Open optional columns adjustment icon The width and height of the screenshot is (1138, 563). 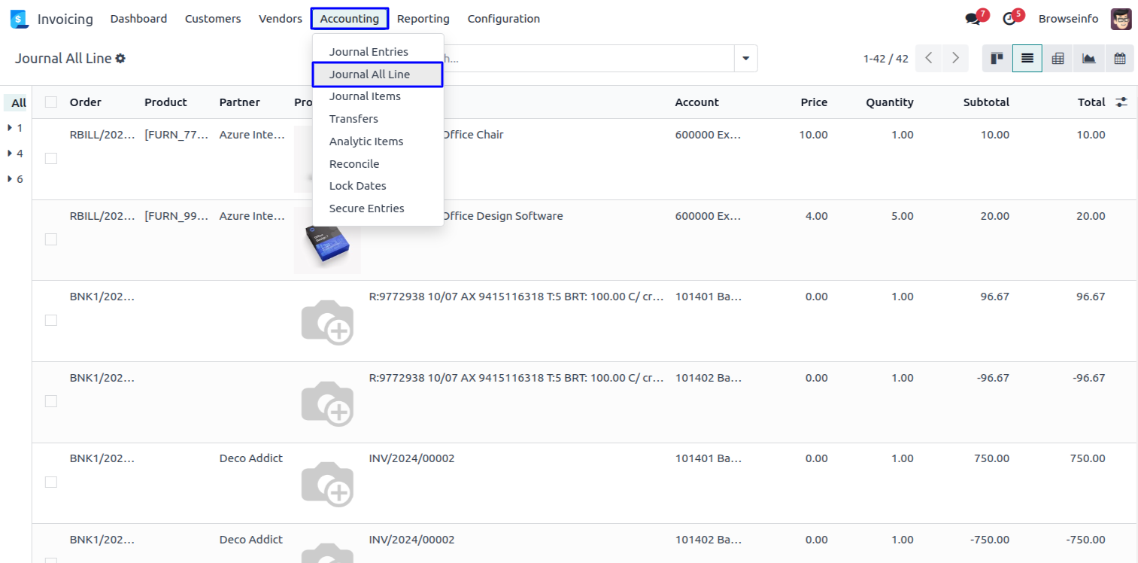point(1121,102)
